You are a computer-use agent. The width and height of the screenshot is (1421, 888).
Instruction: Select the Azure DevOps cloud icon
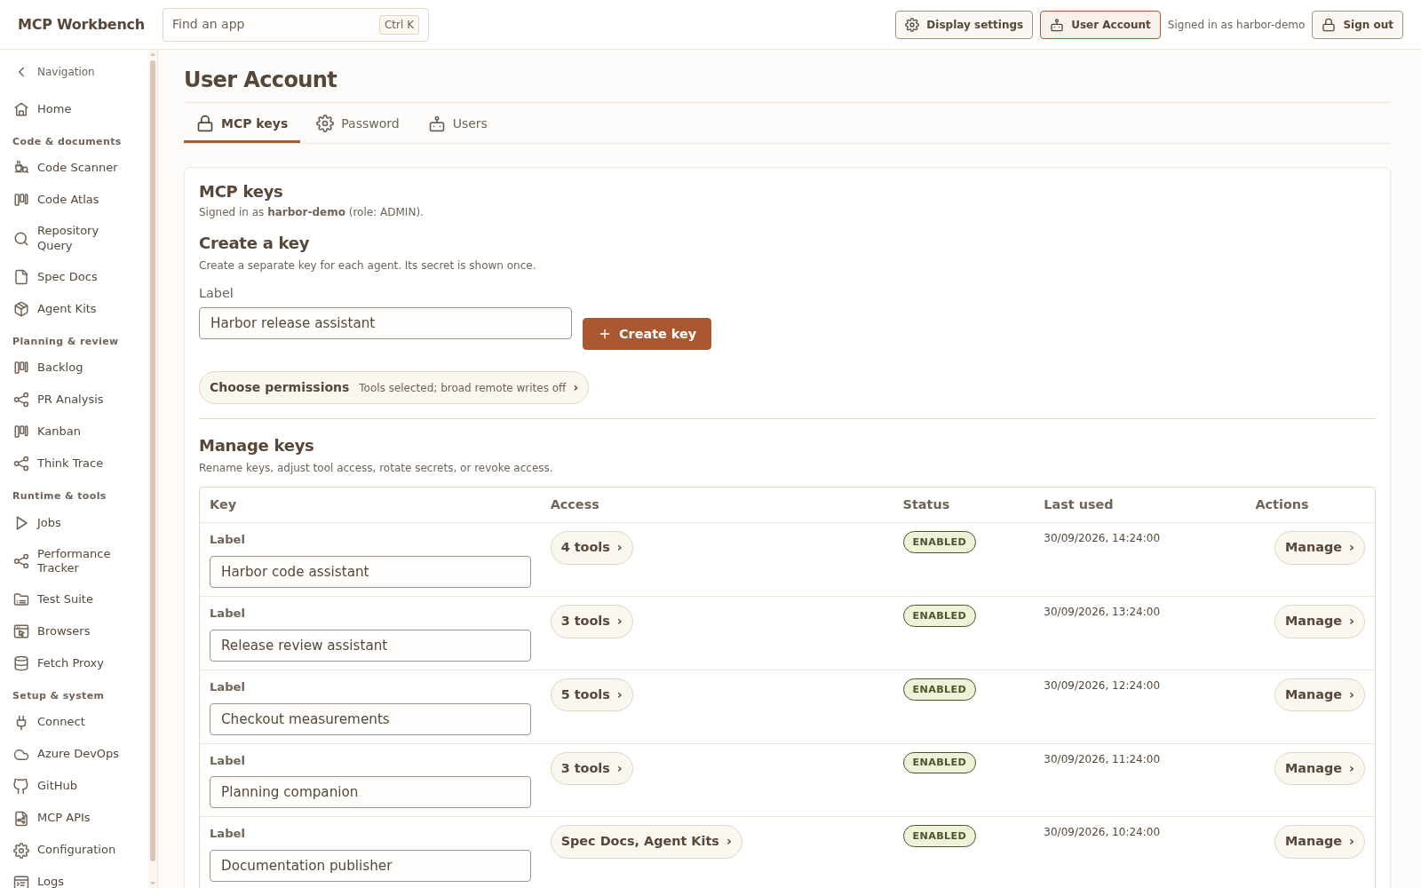21,754
